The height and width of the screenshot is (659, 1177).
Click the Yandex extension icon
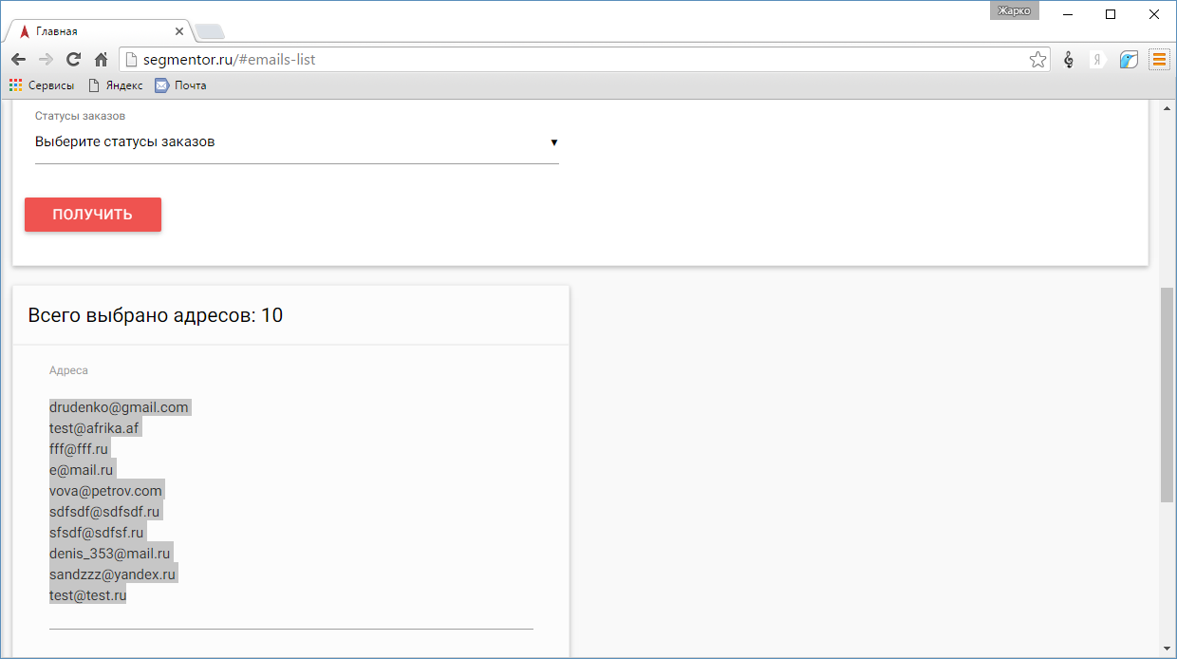[x=1098, y=60]
